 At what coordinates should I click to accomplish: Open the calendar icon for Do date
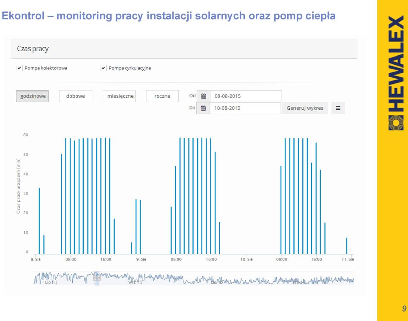click(203, 108)
